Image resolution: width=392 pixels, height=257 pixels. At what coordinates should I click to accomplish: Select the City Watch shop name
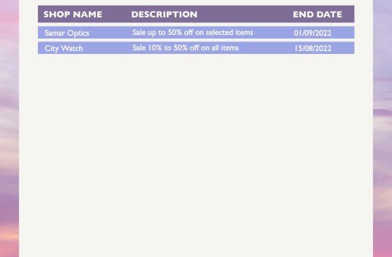pyautogui.click(x=64, y=48)
